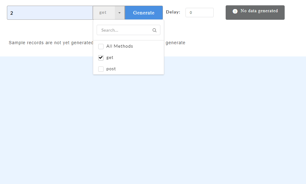
Task: Pick the post option label in the list
Action: tap(111, 69)
